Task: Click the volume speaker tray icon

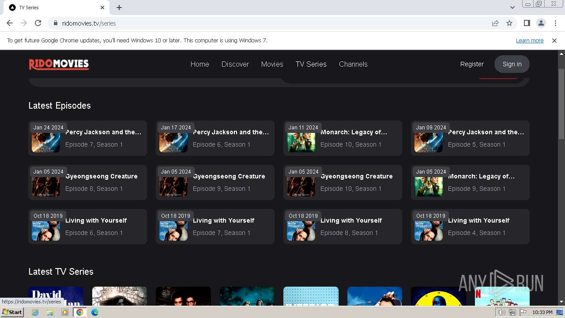Action: tap(502, 312)
